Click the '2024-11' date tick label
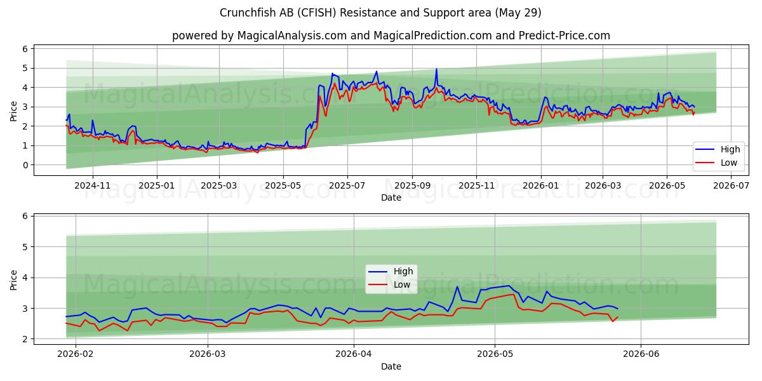Image resolution: width=762 pixels, height=381 pixels. click(93, 185)
